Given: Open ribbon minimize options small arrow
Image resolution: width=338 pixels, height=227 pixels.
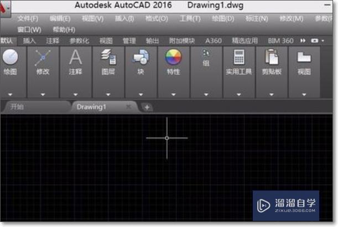Looking at the screenshot, I should (x=323, y=41).
